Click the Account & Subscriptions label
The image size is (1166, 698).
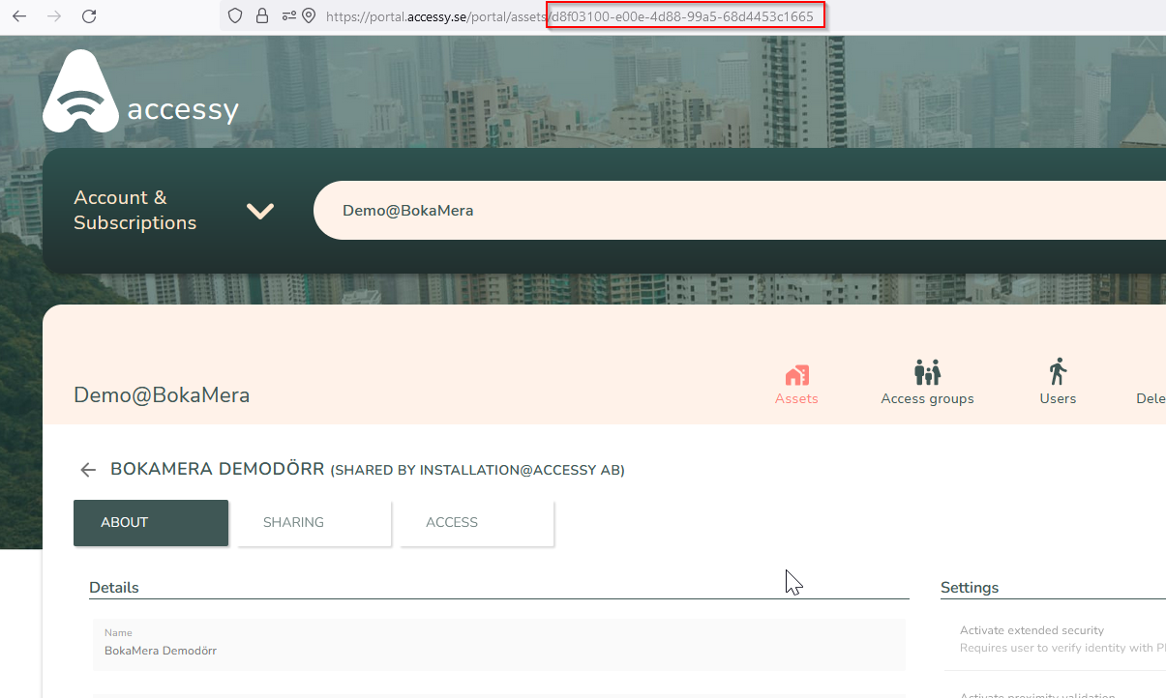coord(135,211)
